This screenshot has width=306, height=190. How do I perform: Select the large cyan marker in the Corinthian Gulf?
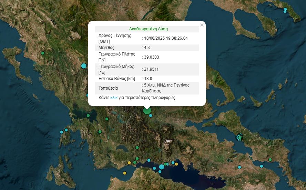coord(162,167)
